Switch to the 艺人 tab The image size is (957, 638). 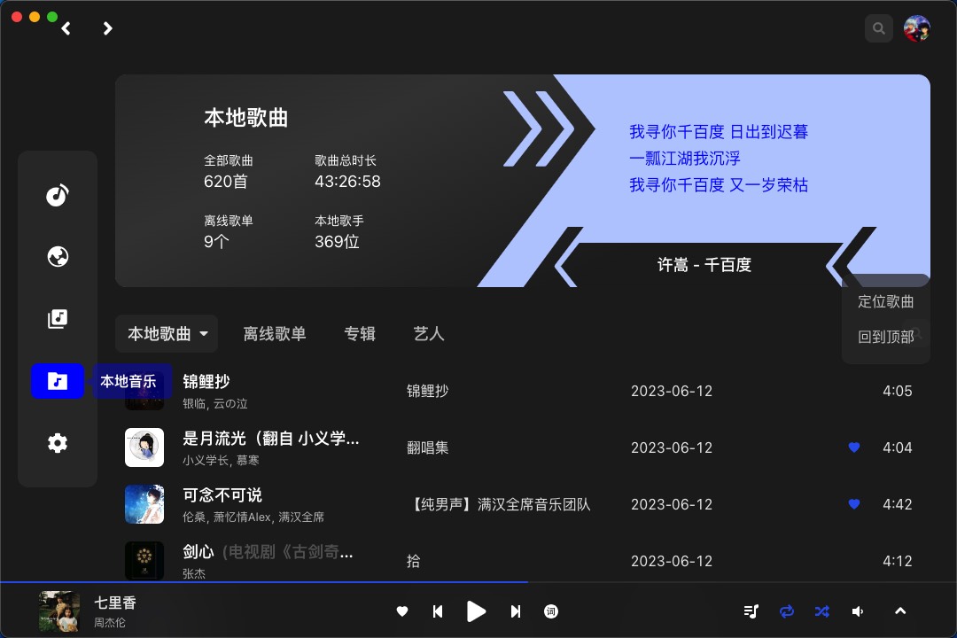pos(429,334)
